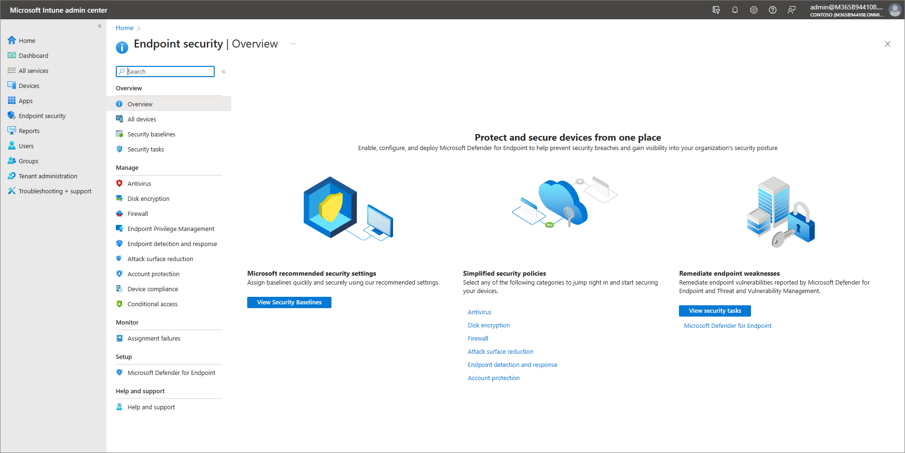Click the Tenant administration icon
This screenshot has width=905, height=453.
[12, 176]
